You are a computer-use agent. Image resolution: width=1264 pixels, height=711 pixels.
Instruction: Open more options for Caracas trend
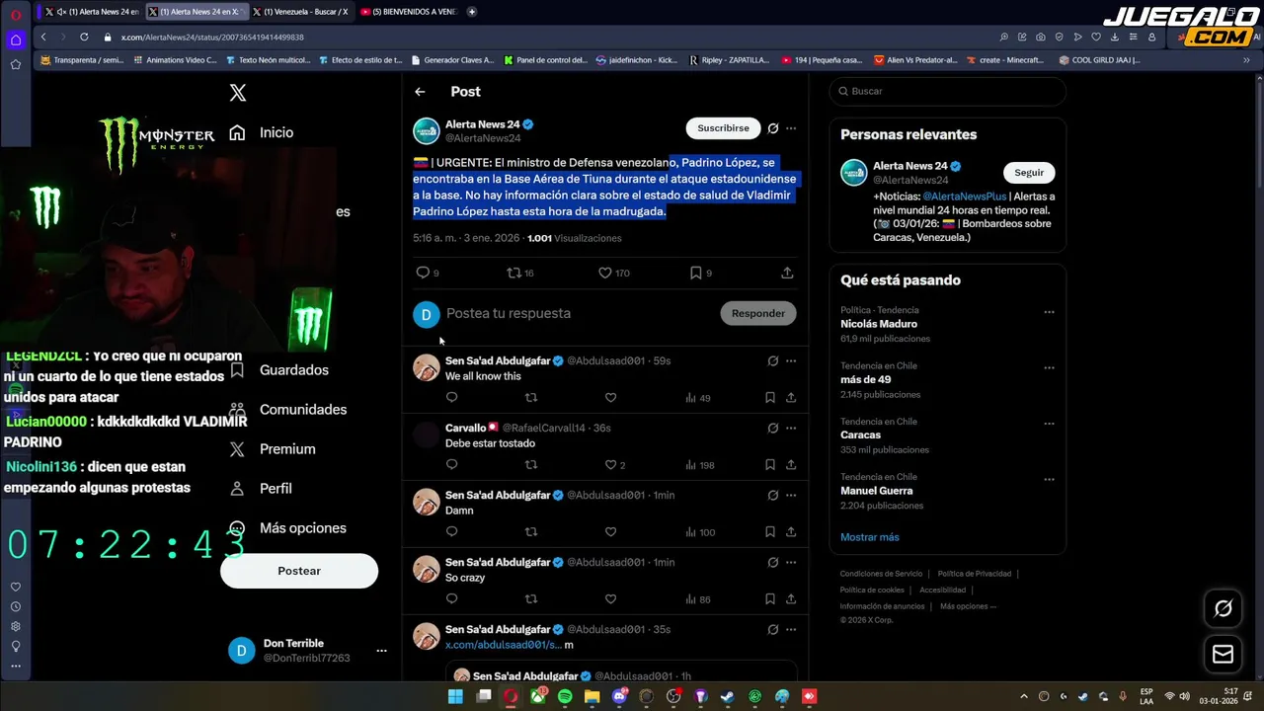click(1049, 424)
